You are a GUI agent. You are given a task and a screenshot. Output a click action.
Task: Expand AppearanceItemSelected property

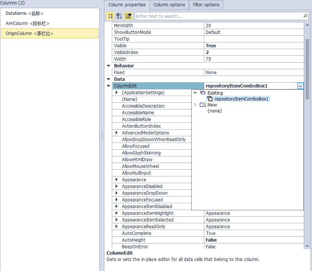tap(117, 220)
